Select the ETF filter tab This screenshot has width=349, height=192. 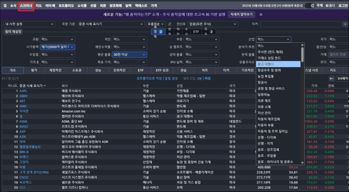click(196, 32)
